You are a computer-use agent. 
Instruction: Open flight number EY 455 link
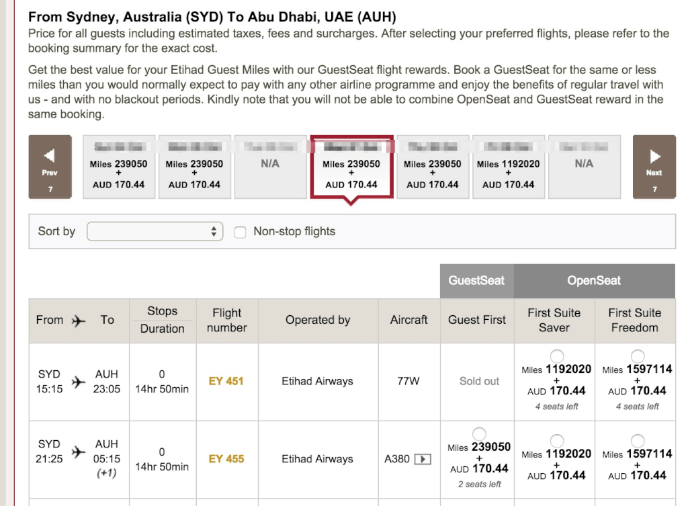pos(226,459)
